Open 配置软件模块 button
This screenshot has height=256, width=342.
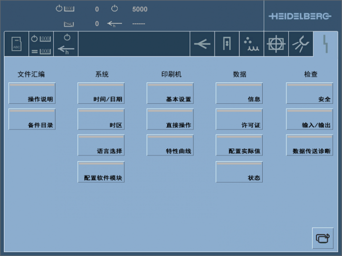[x=101, y=172]
